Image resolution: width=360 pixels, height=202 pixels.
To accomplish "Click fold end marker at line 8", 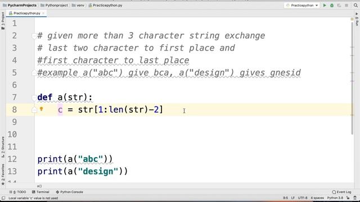I will tap(34, 110).
